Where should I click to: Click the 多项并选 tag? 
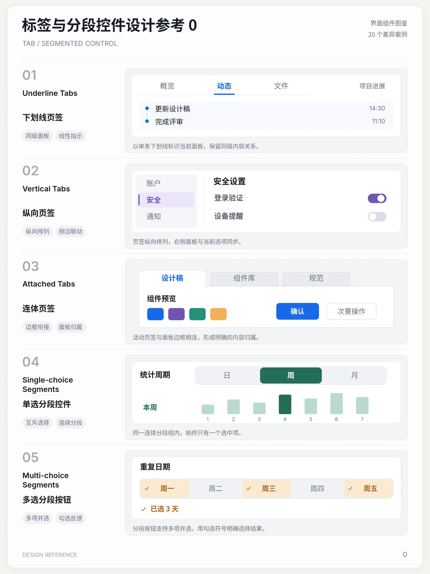38,519
